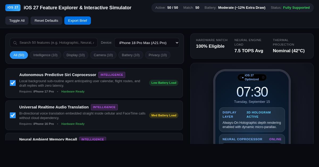Tap the NEURAL COPROCESSOR widget header
Viewport: 319px width, 167px height.
242,139
